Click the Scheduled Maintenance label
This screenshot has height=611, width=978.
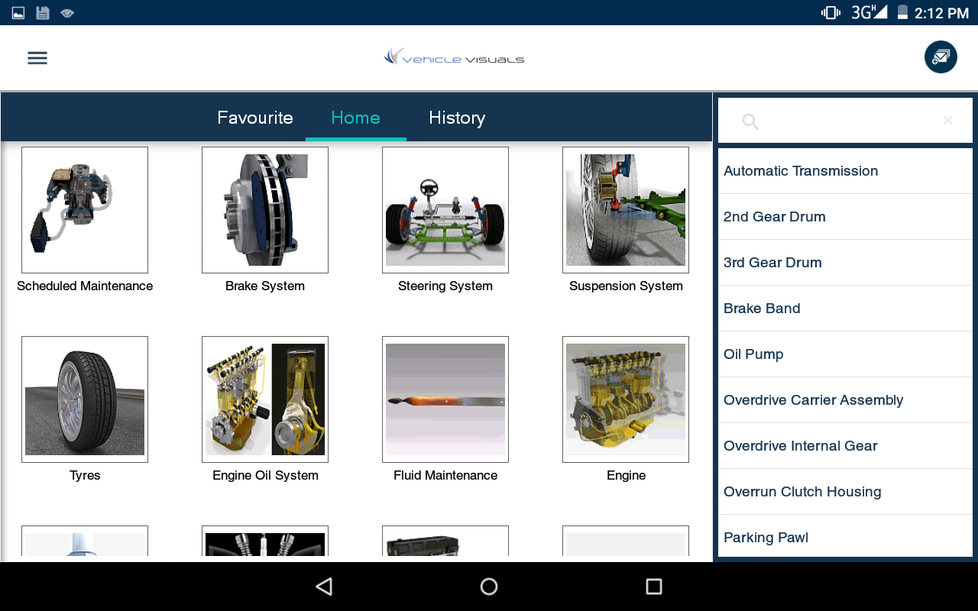click(85, 286)
